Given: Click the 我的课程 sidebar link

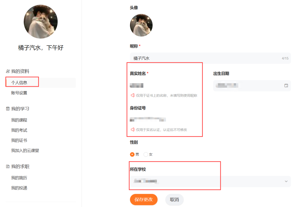Looking at the screenshot, I should point(19,120).
